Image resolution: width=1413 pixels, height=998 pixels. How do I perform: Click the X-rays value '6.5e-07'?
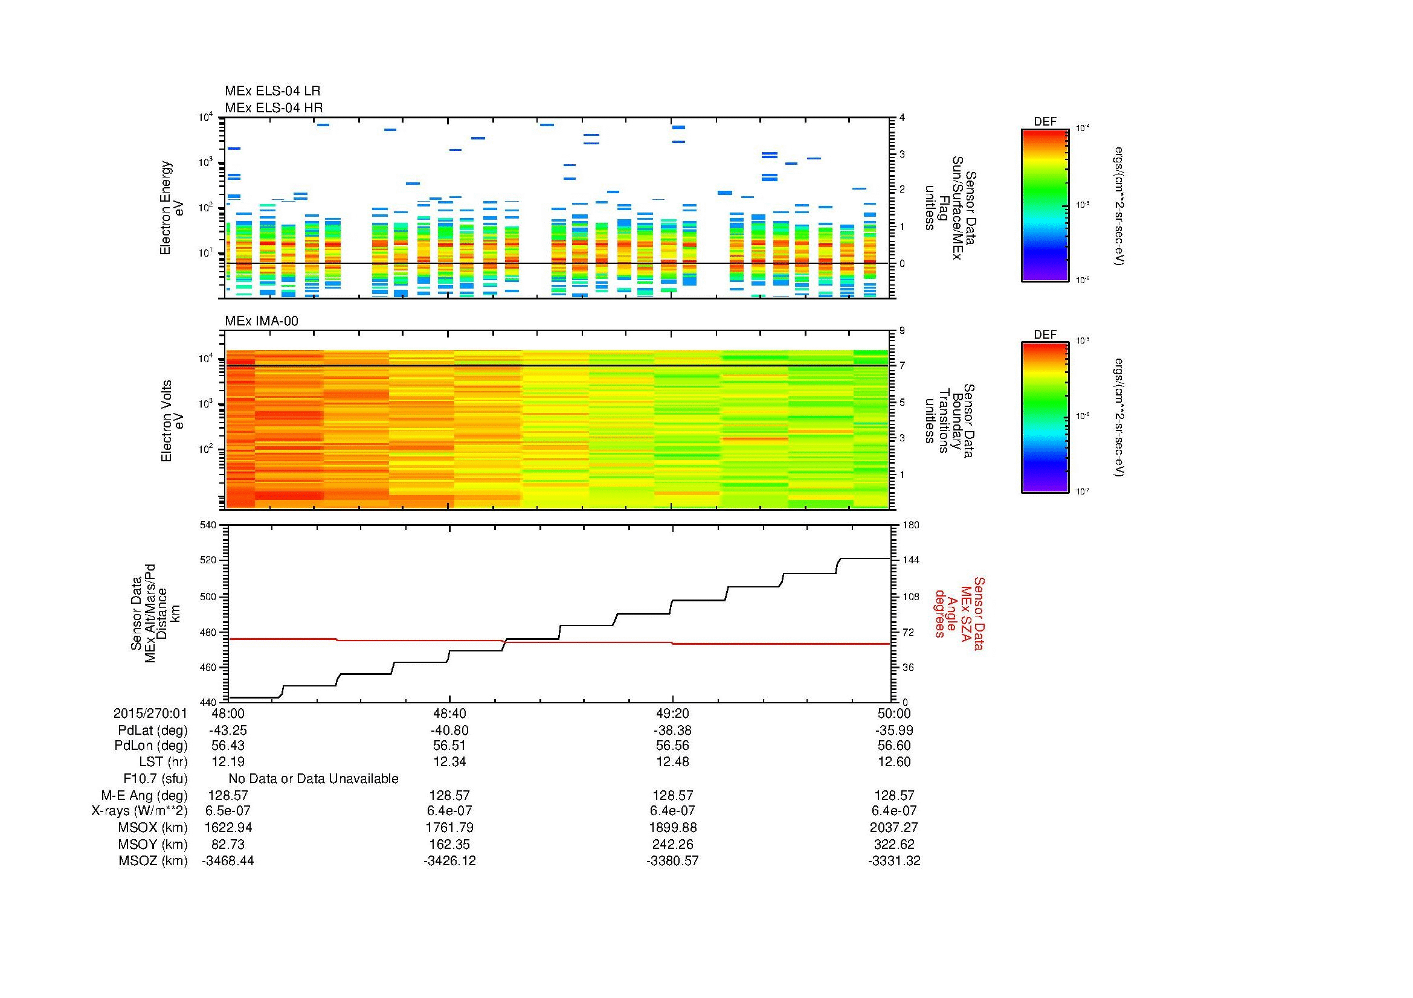(x=228, y=811)
